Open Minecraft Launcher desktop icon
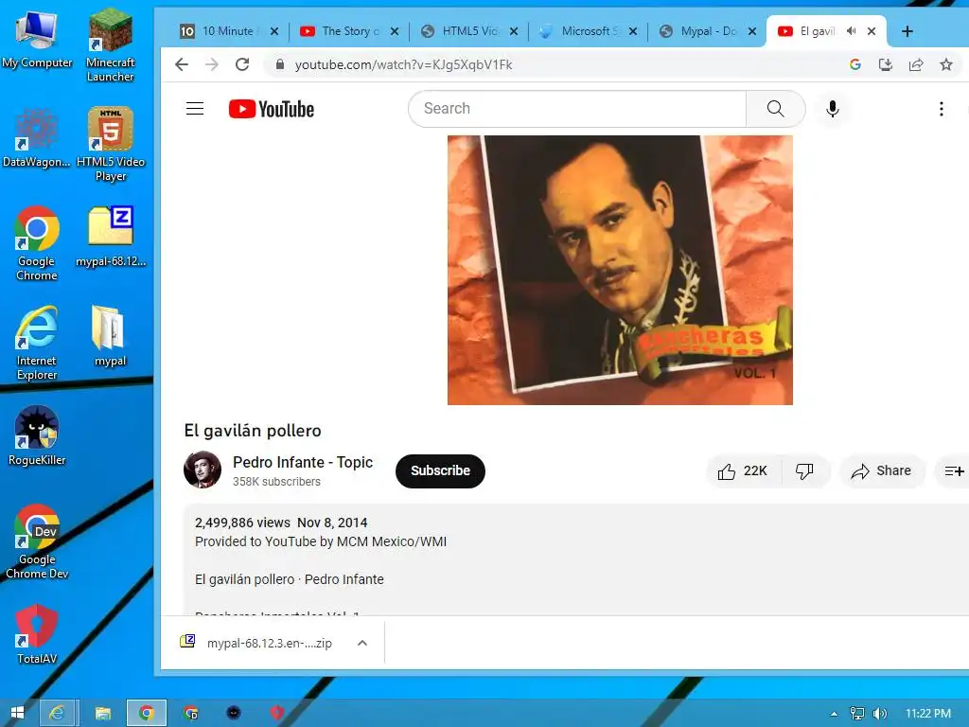969x727 pixels. (110, 44)
